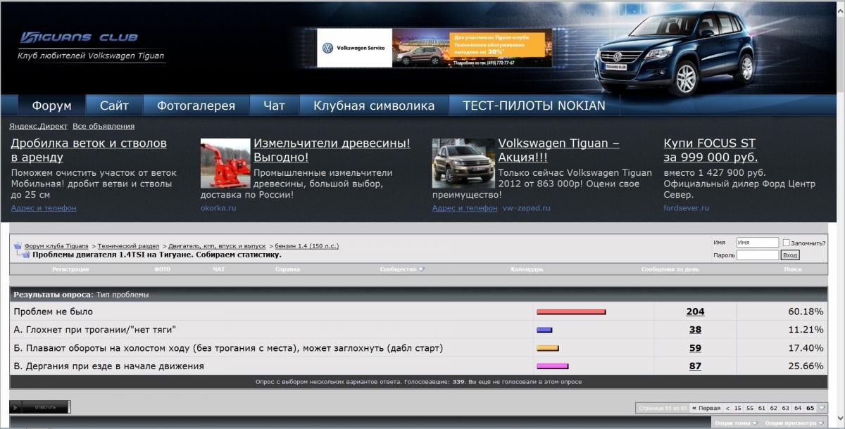
Task: Click the red poll bar for Проблем не было
Action: click(571, 312)
